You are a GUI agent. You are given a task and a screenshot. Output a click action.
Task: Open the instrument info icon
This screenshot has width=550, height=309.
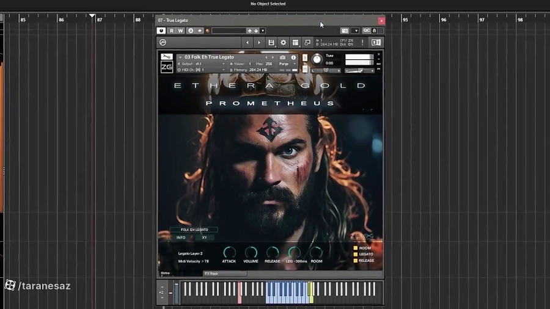[x=293, y=57]
